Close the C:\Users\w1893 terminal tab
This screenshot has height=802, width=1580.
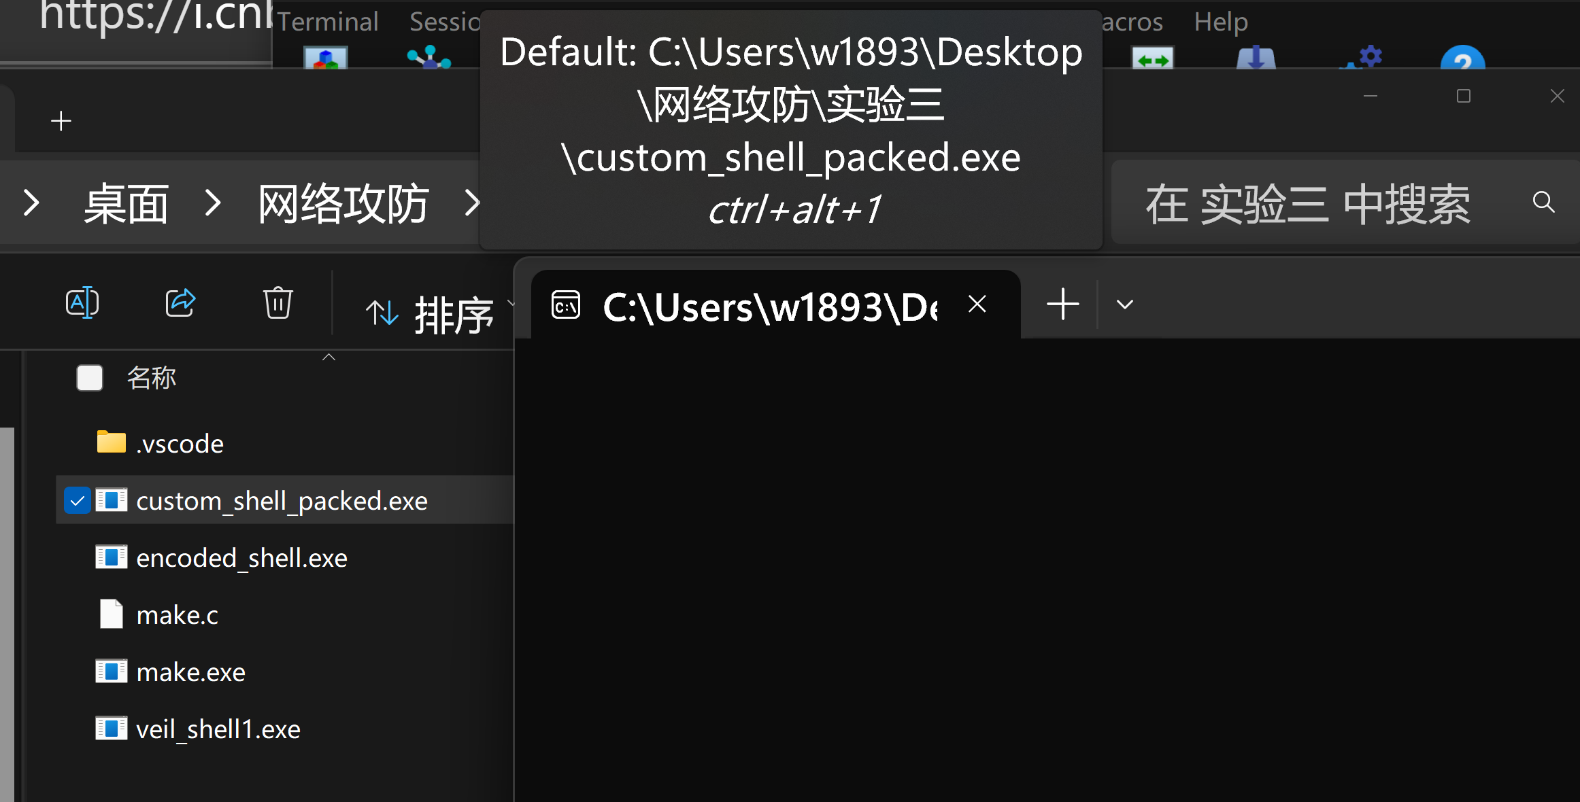pos(977,304)
